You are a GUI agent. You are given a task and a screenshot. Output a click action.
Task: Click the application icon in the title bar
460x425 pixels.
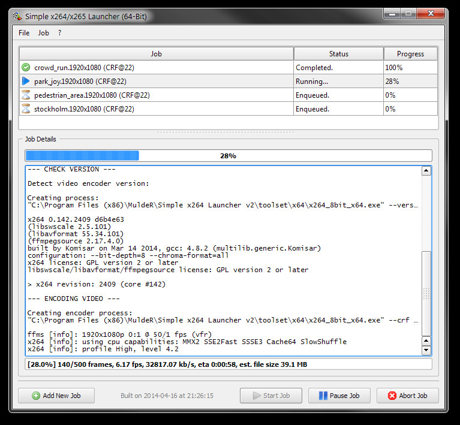[17, 16]
